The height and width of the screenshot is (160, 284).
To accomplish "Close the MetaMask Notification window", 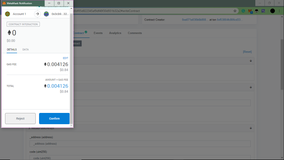I will [68, 3].
